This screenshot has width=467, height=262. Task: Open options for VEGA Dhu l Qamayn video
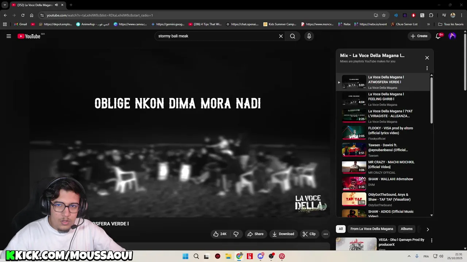coord(432,241)
